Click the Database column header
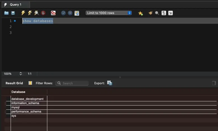 coord(29,92)
